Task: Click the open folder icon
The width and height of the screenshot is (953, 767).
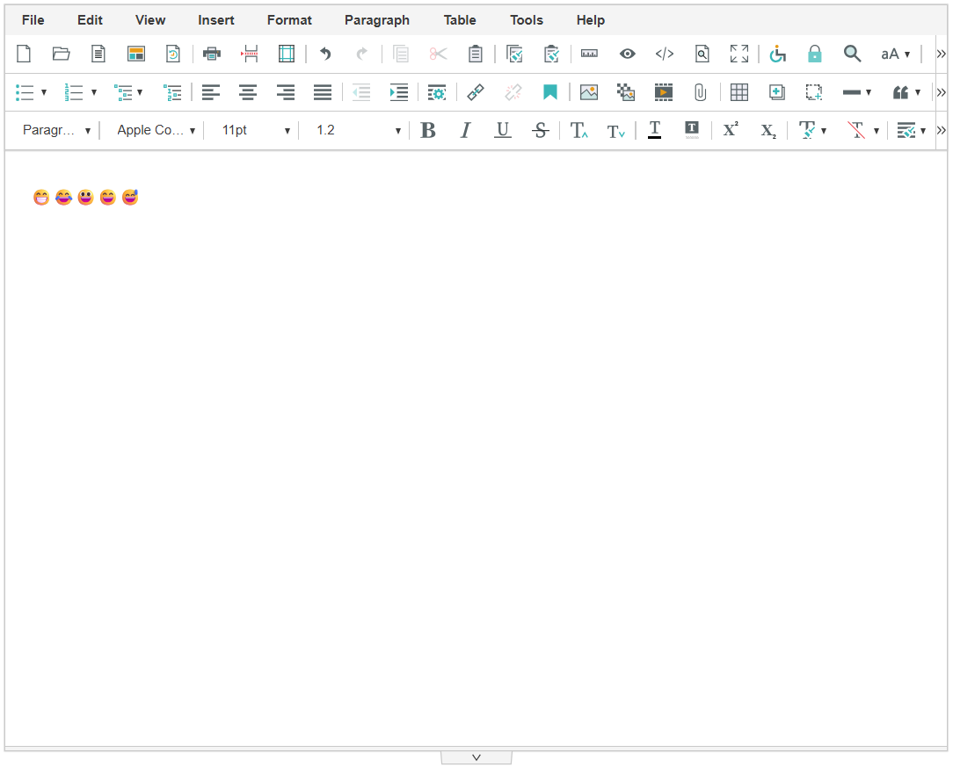Action: tap(61, 54)
